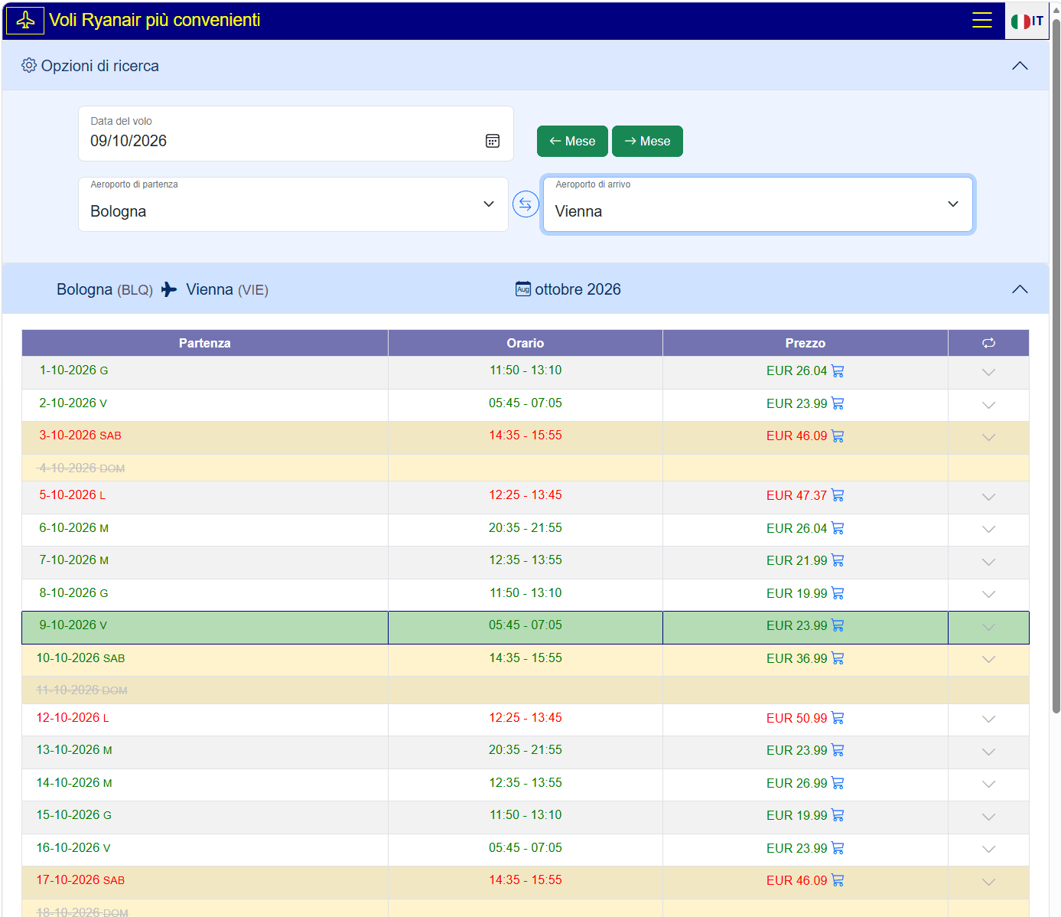This screenshot has width=1061, height=917.
Task: Open the departure airport dropdown
Action: (293, 204)
